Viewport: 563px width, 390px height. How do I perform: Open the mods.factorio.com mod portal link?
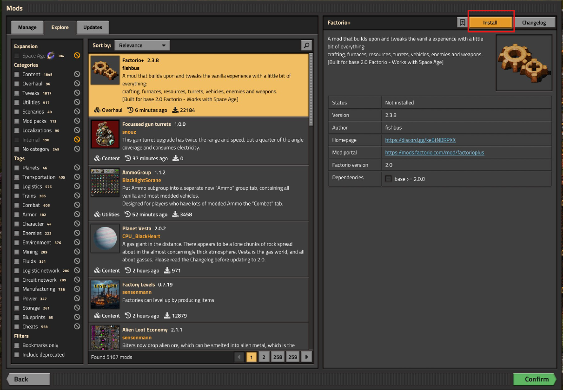click(x=435, y=152)
